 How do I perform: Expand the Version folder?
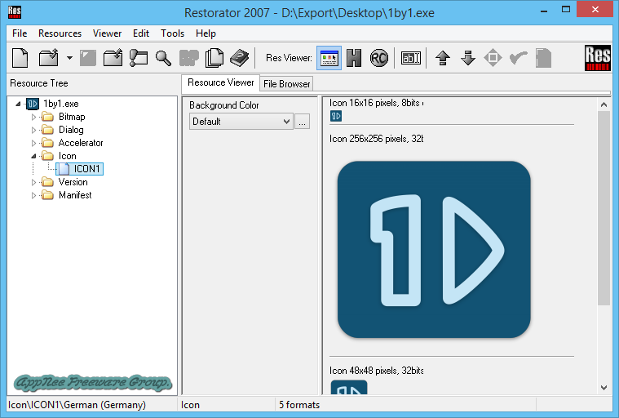(x=33, y=182)
